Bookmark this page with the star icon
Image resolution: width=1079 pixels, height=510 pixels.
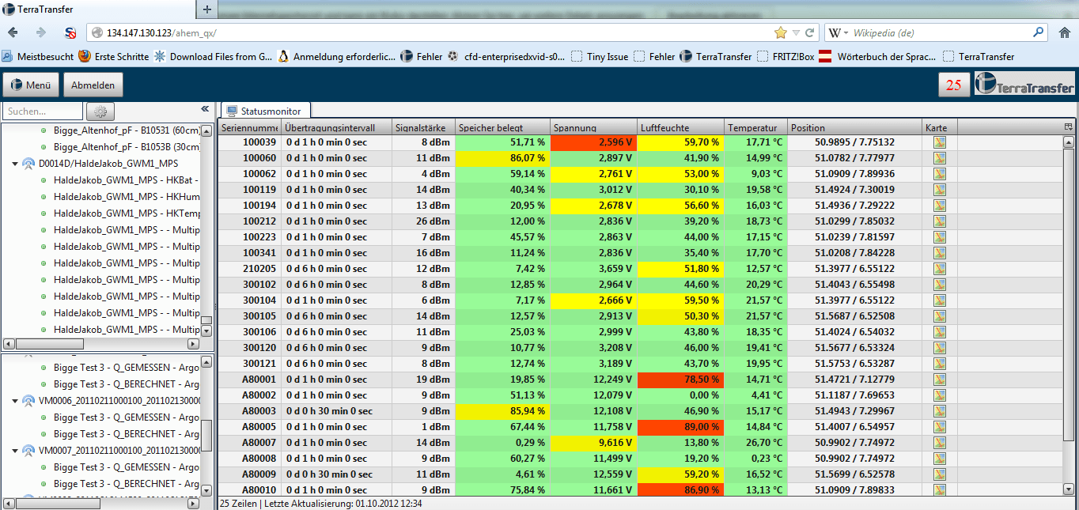(781, 32)
